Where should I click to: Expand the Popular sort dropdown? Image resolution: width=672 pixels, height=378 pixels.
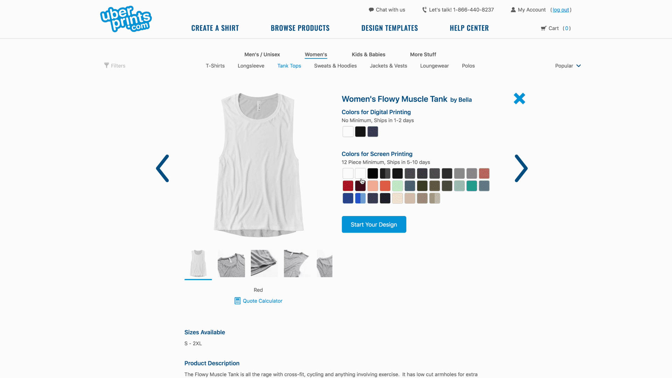point(568,66)
